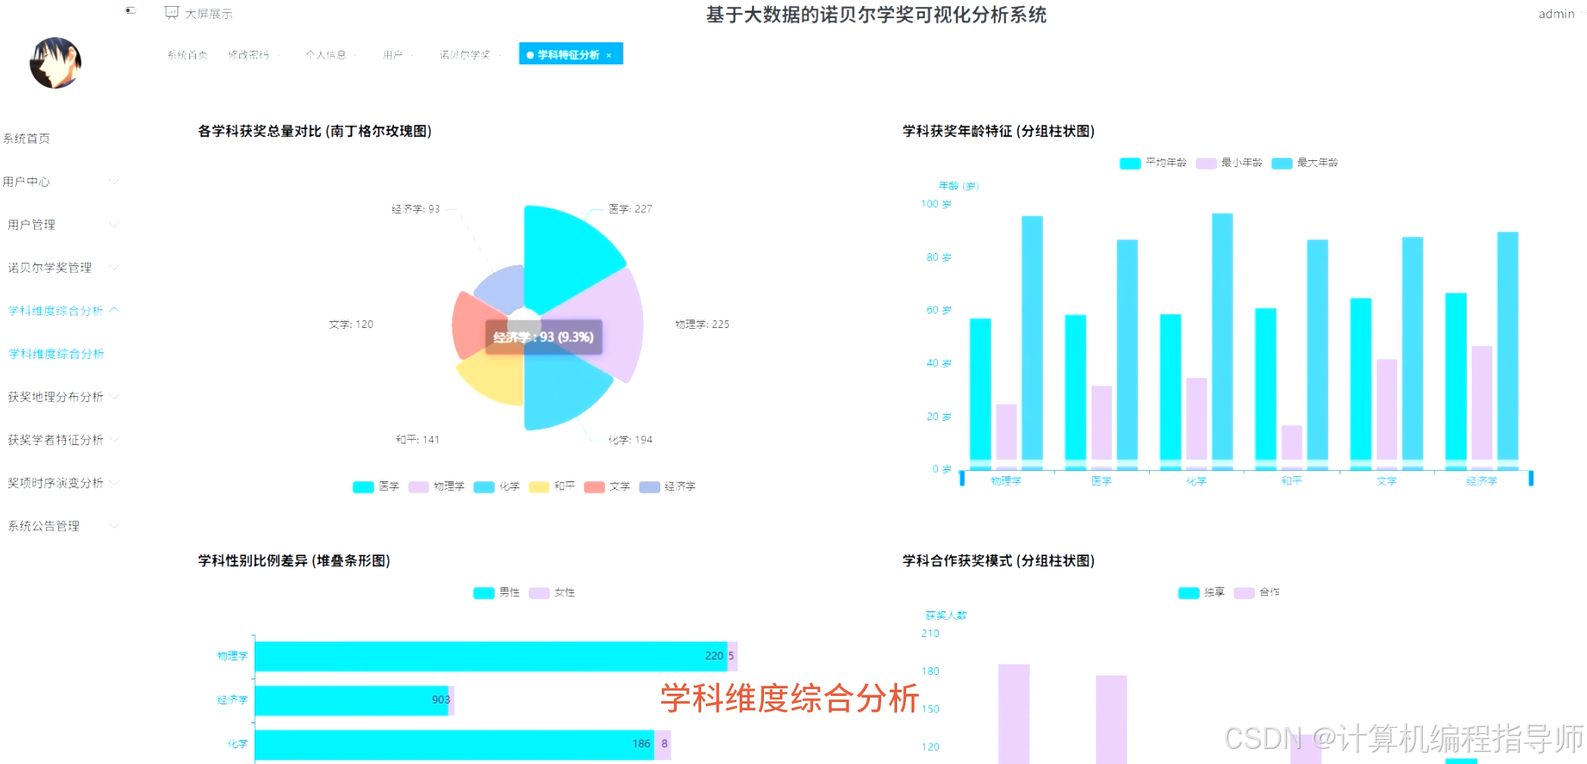
Task: Open 大屏展示 text link
Action: click(x=209, y=14)
